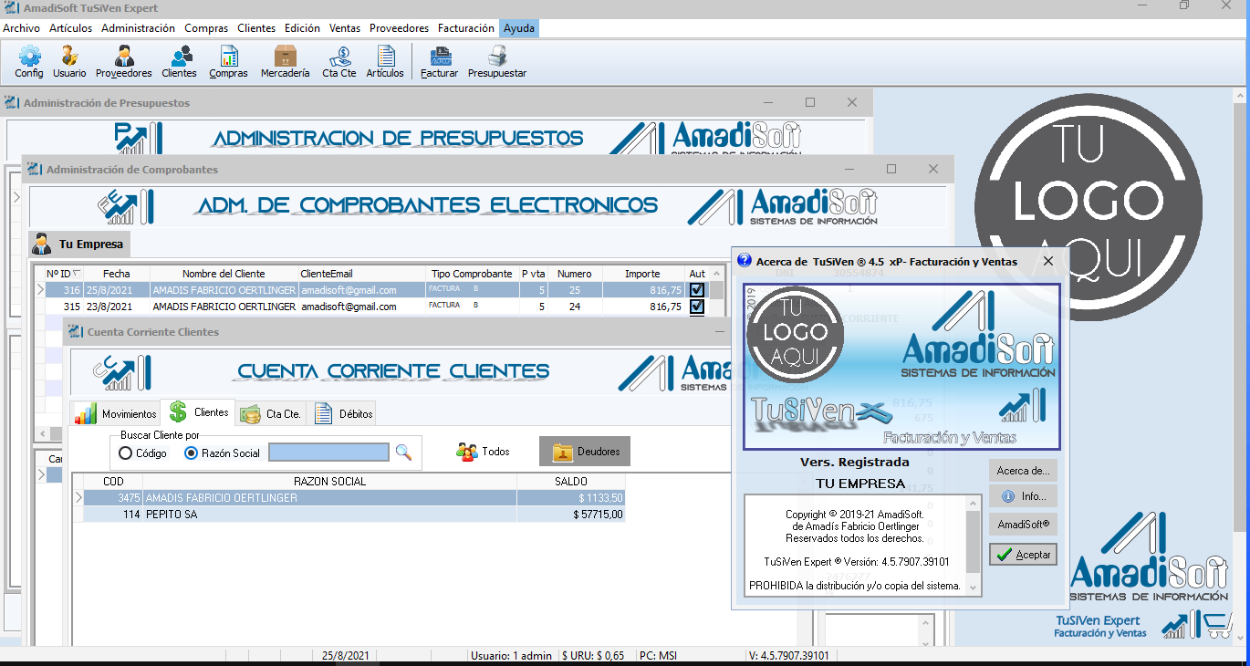Click the Artículos toolbar icon
This screenshot has height=666, width=1250.
(385, 61)
